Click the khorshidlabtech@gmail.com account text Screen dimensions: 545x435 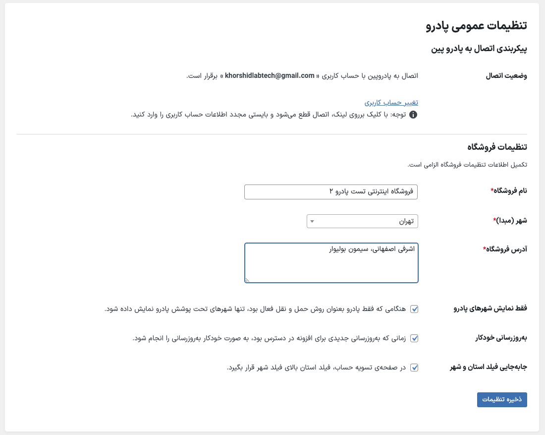tap(270, 75)
